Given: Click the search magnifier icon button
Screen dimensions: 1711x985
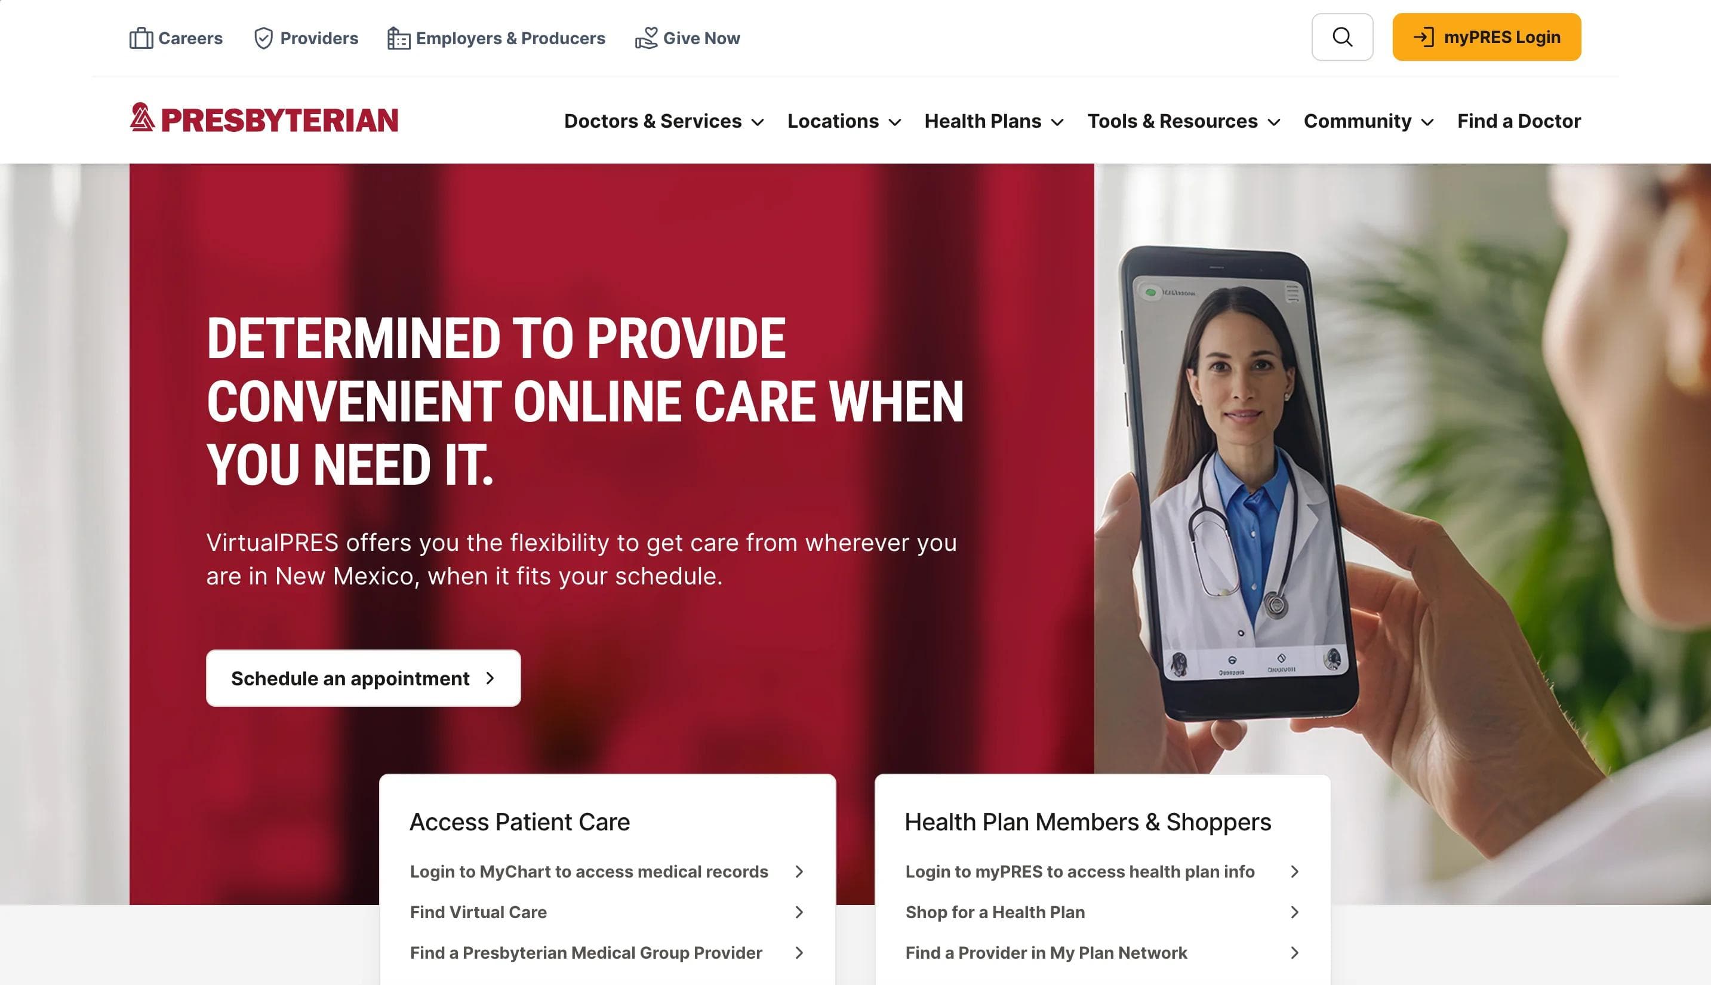Looking at the screenshot, I should click(x=1342, y=37).
